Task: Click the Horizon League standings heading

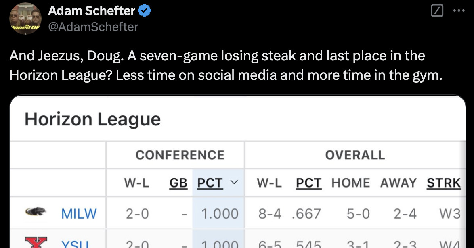Action: click(x=93, y=119)
